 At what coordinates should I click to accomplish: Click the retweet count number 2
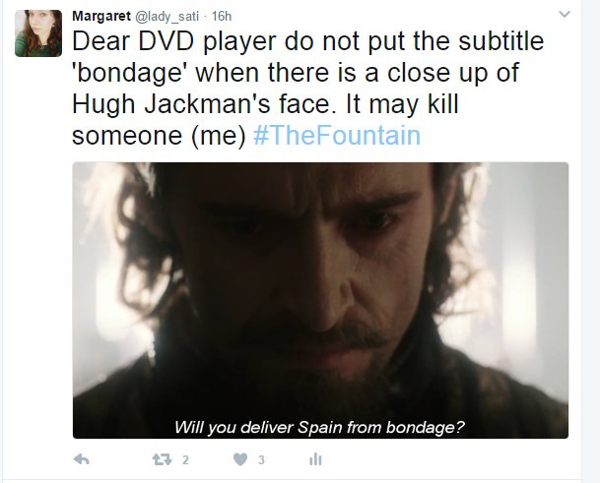tap(185, 459)
